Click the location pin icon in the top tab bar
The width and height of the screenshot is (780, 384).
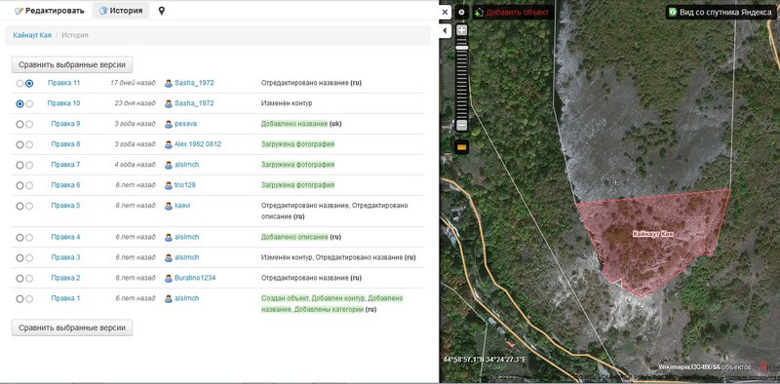pyautogui.click(x=161, y=11)
